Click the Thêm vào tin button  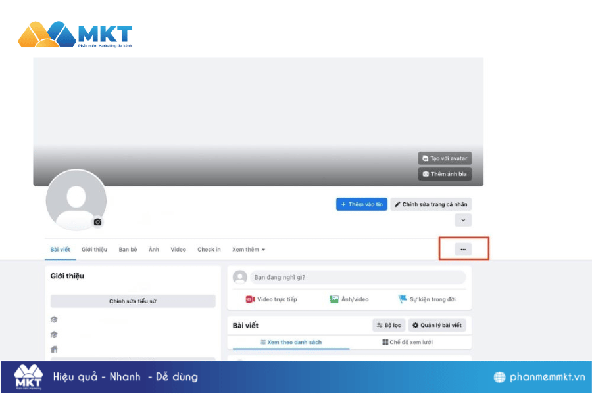pos(362,204)
